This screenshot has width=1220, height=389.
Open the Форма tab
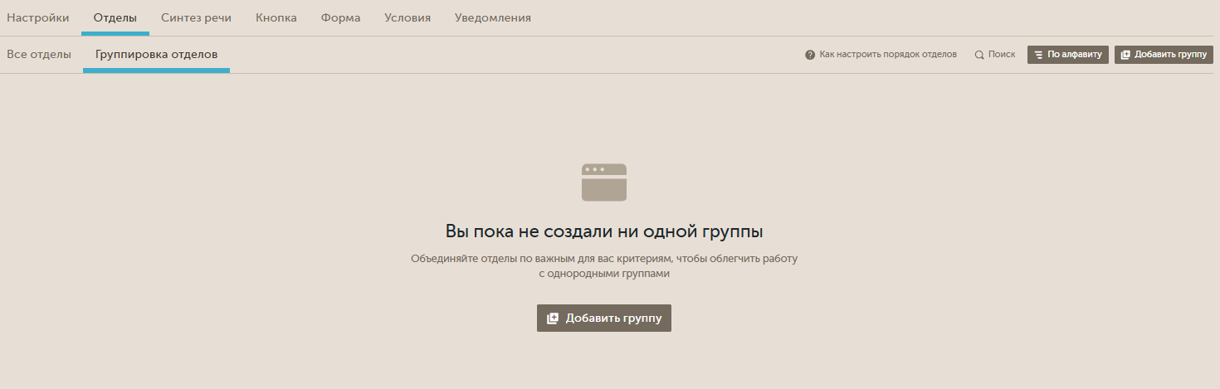click(340, 17)
